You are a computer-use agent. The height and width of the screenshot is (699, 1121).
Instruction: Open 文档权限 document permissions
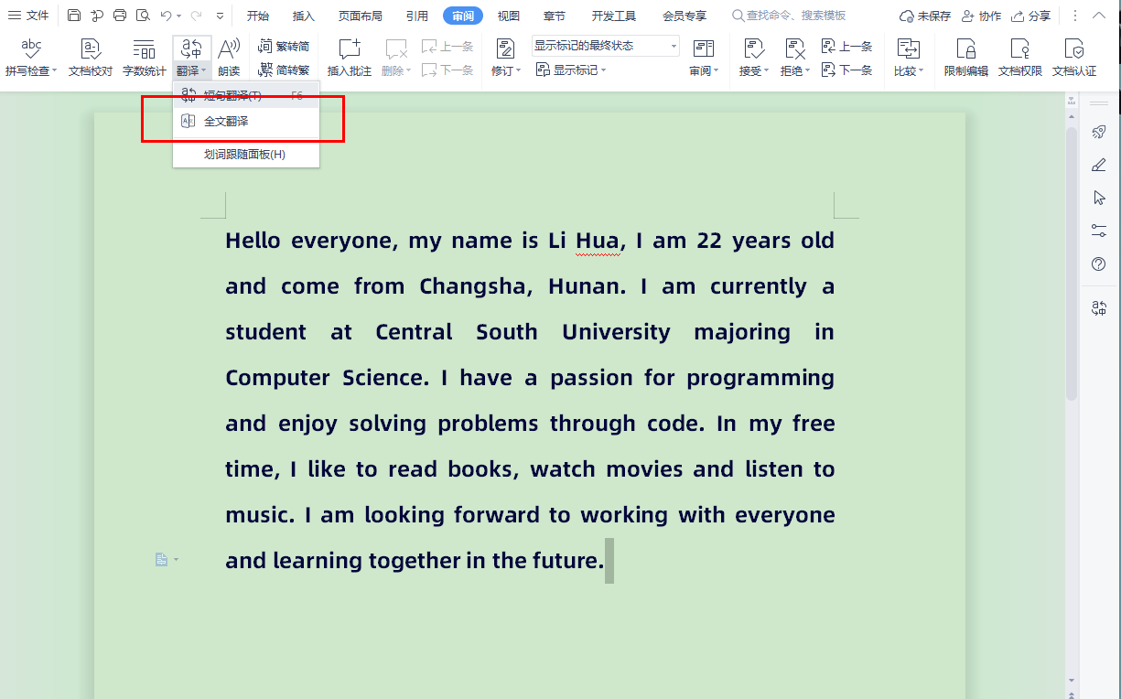pos(1020,58)
